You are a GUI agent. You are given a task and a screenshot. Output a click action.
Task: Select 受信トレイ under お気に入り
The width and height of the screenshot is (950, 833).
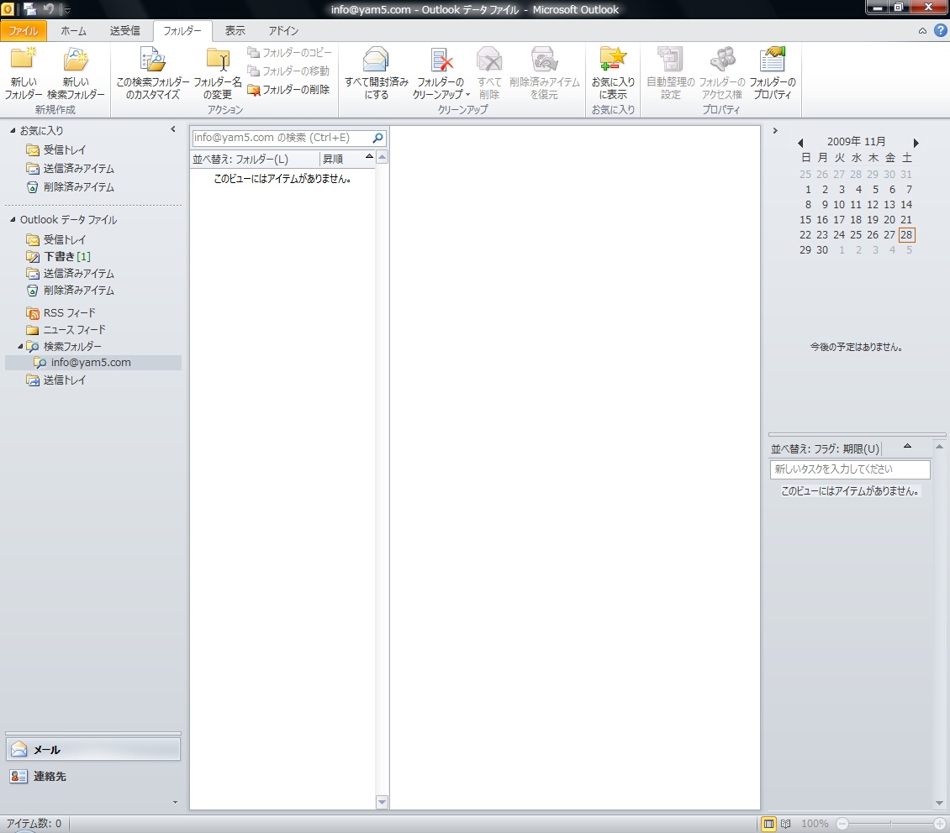click(x=64, y=150)
